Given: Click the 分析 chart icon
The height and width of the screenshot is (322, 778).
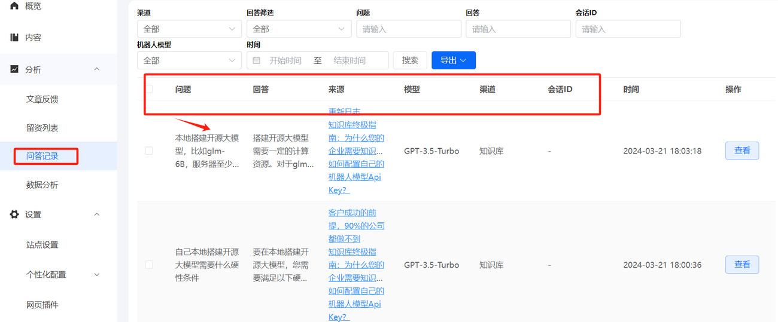Looking at the screenshot, I should [x=14, y=69].
